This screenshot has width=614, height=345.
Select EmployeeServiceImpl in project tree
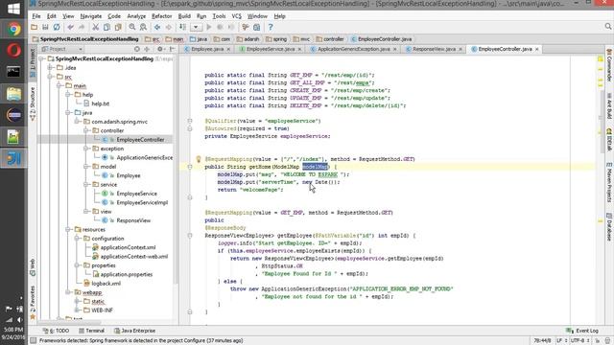point(142,202)
